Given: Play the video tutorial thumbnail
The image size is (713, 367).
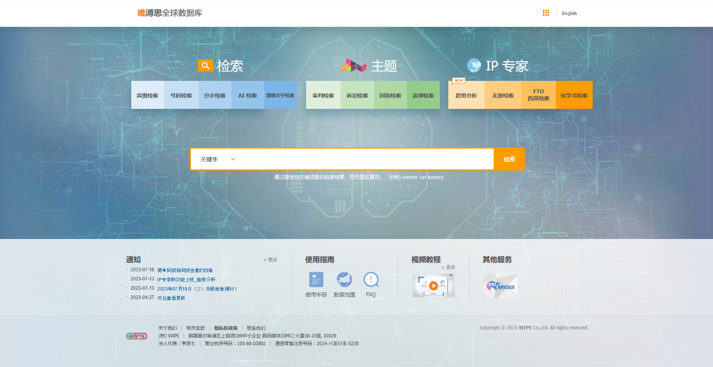Looking at the screenshot, I should (433, 286).
